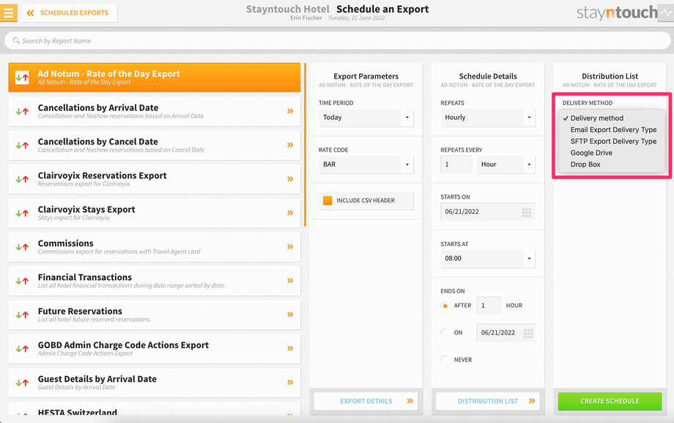The image size is (674, 423).
Task: Open Financial Transactions row chevron
Action: tap(290, 281)
